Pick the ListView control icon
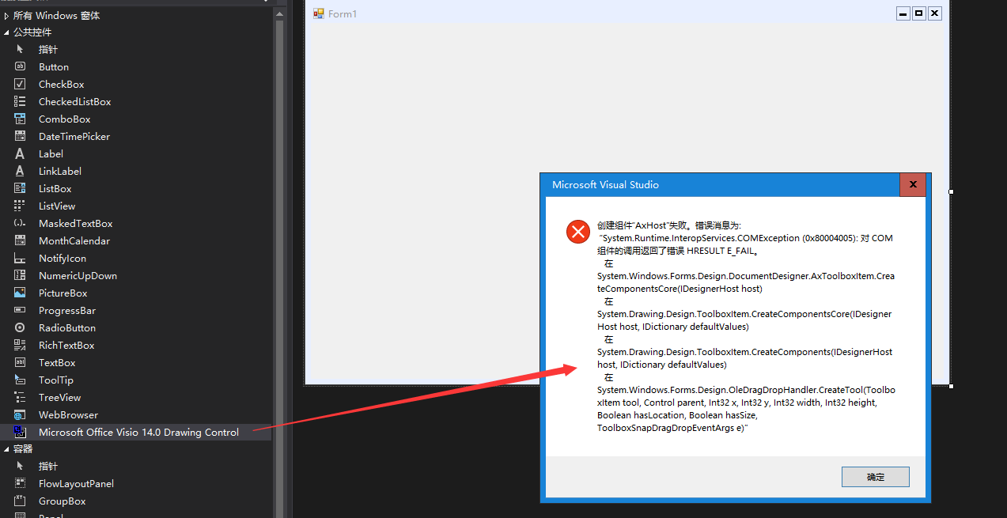 pos(21,206)
